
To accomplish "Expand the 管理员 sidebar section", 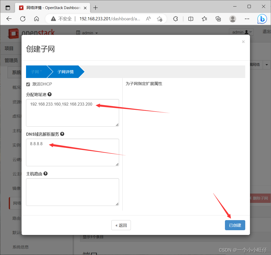I will click(11, 60).
